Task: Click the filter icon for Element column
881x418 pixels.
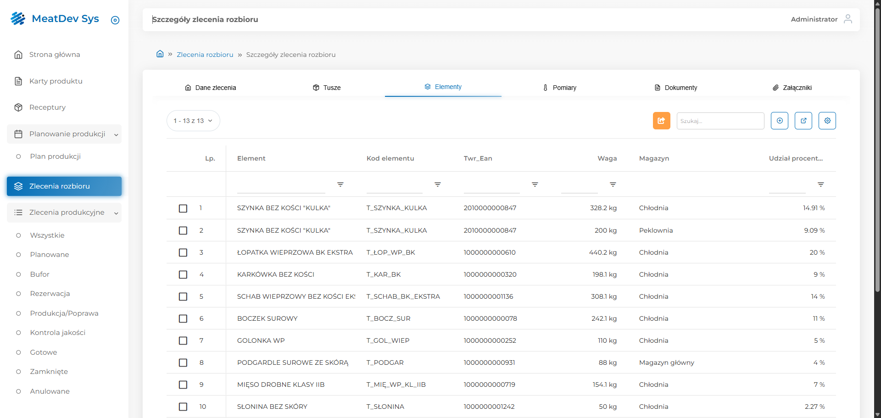Action: [x=340, y=184]
